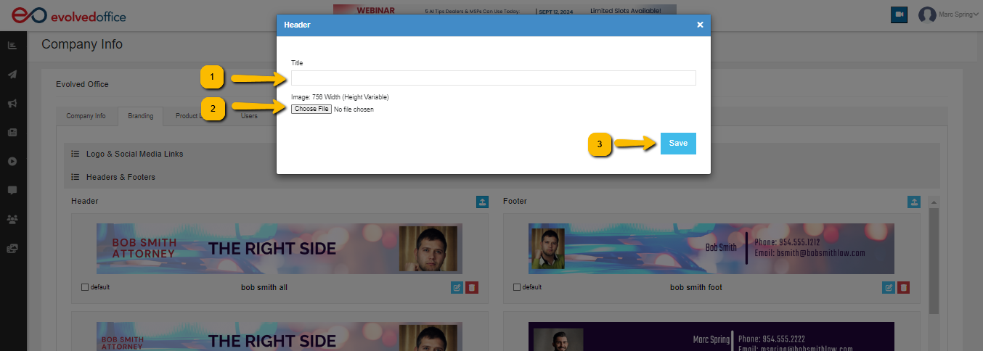The image size is (983, 351).
Task: Close the Header dialog
Action: coord(700,25)
